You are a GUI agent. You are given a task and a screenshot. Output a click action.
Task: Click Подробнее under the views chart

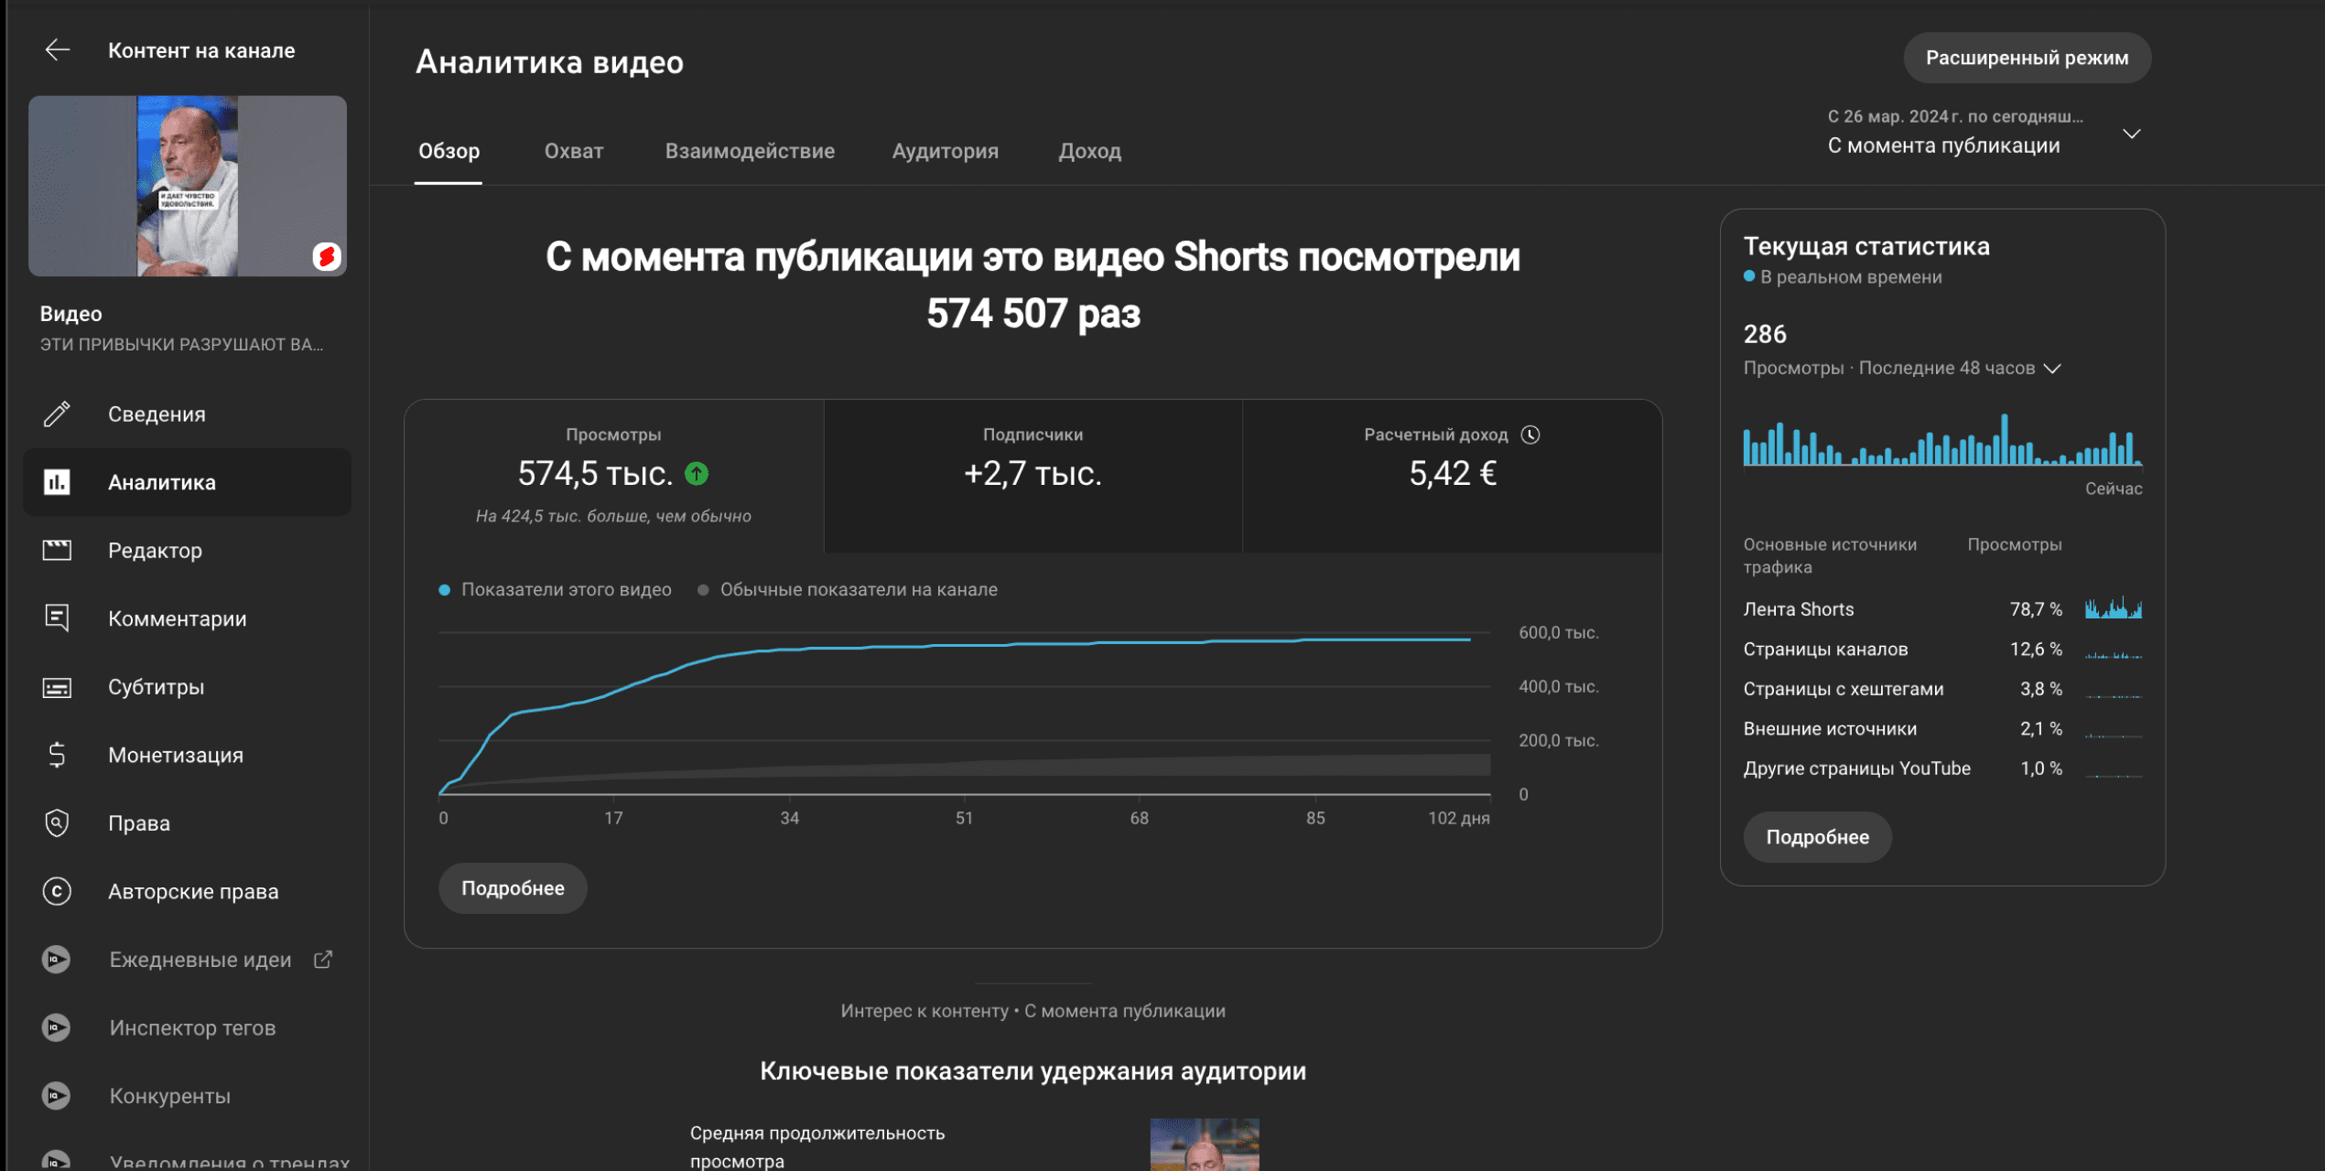(x=513, y=888)
